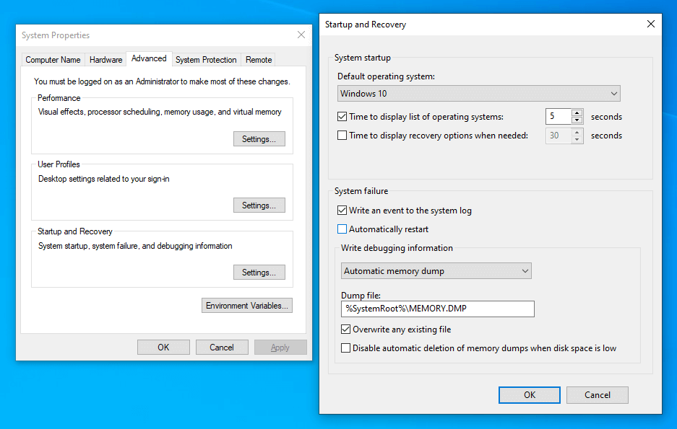Viewport: 677px width, 429px height.
Task: Toggle Time to display list of operating systems
Action: (342, 117)
